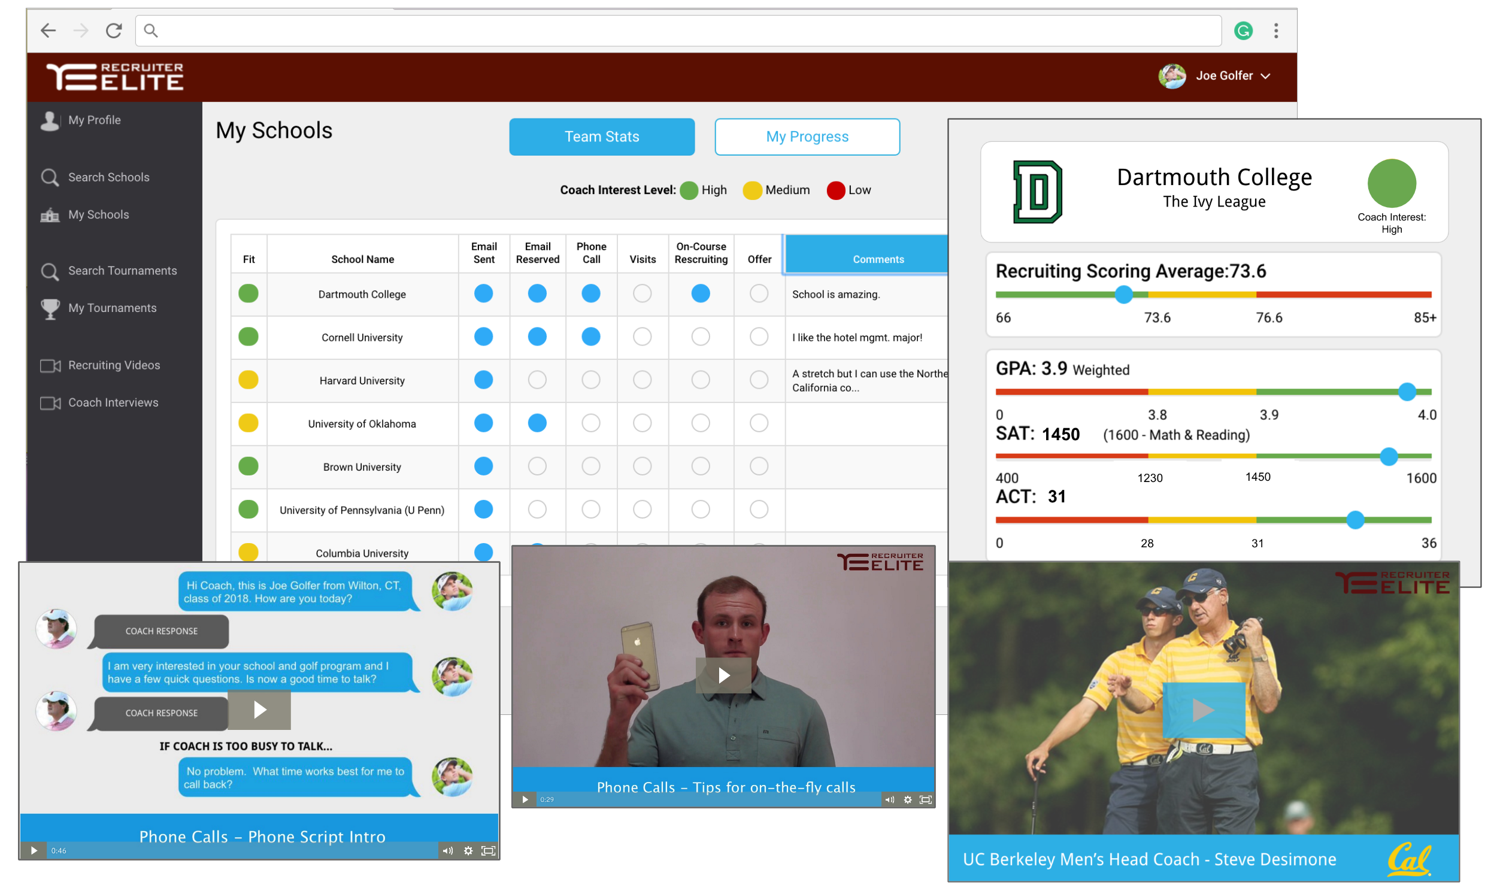Click the Recruiting Scoring Average slider handle
Screen dimensions: 1497x891
(1125, 295)
